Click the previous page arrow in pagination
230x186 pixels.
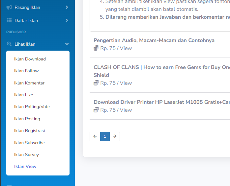95,136
